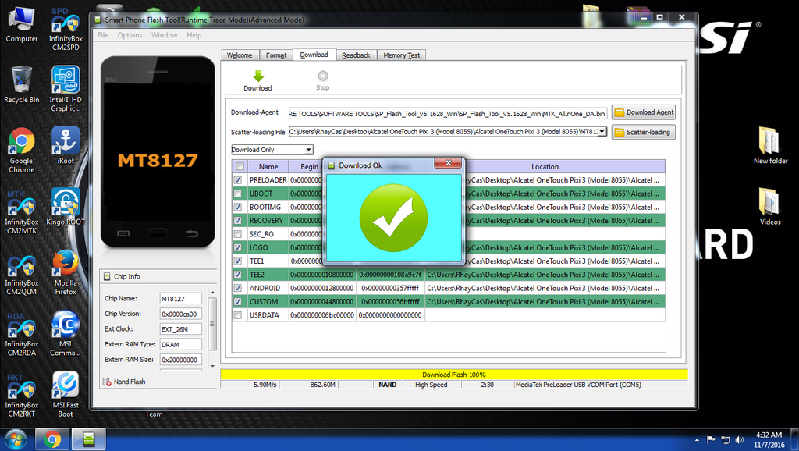Open Mozilla Firefox from the desktop
Image resolution: width=799 pixels, height=451 pixels.
[x=66, y=264]
